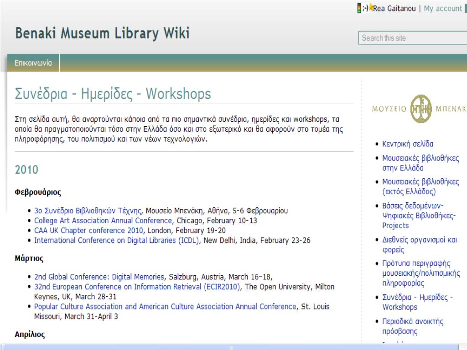This screenshot has height=350, width=467.
Task: Click the Μάρτιος month heading
Action: pyautogui.click(x=29, y=258)
